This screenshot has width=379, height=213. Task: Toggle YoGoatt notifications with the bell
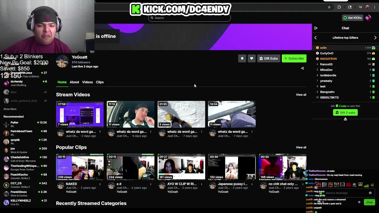(x=242, y=59)
